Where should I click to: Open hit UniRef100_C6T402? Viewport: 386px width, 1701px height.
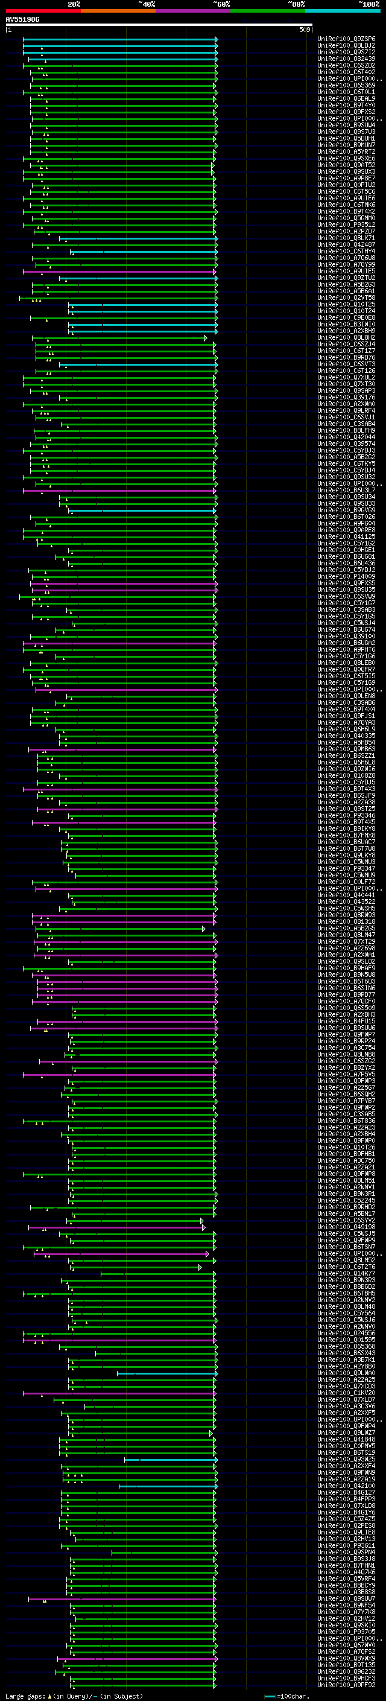point(346,72)
